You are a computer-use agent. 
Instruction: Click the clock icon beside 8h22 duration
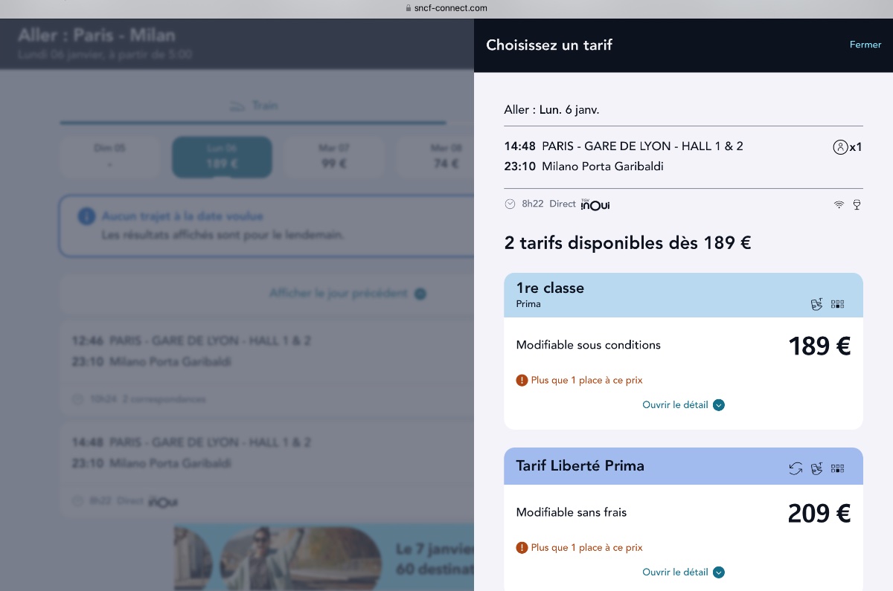point(510,204)
